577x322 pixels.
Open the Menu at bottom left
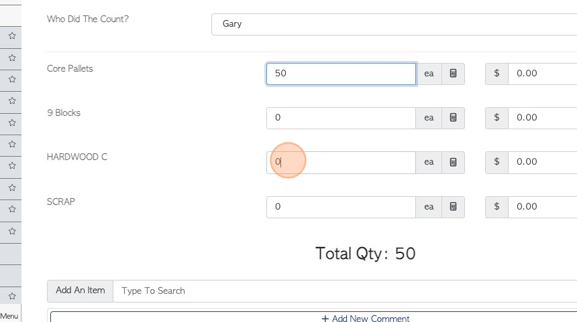click(x=9, y=316)
